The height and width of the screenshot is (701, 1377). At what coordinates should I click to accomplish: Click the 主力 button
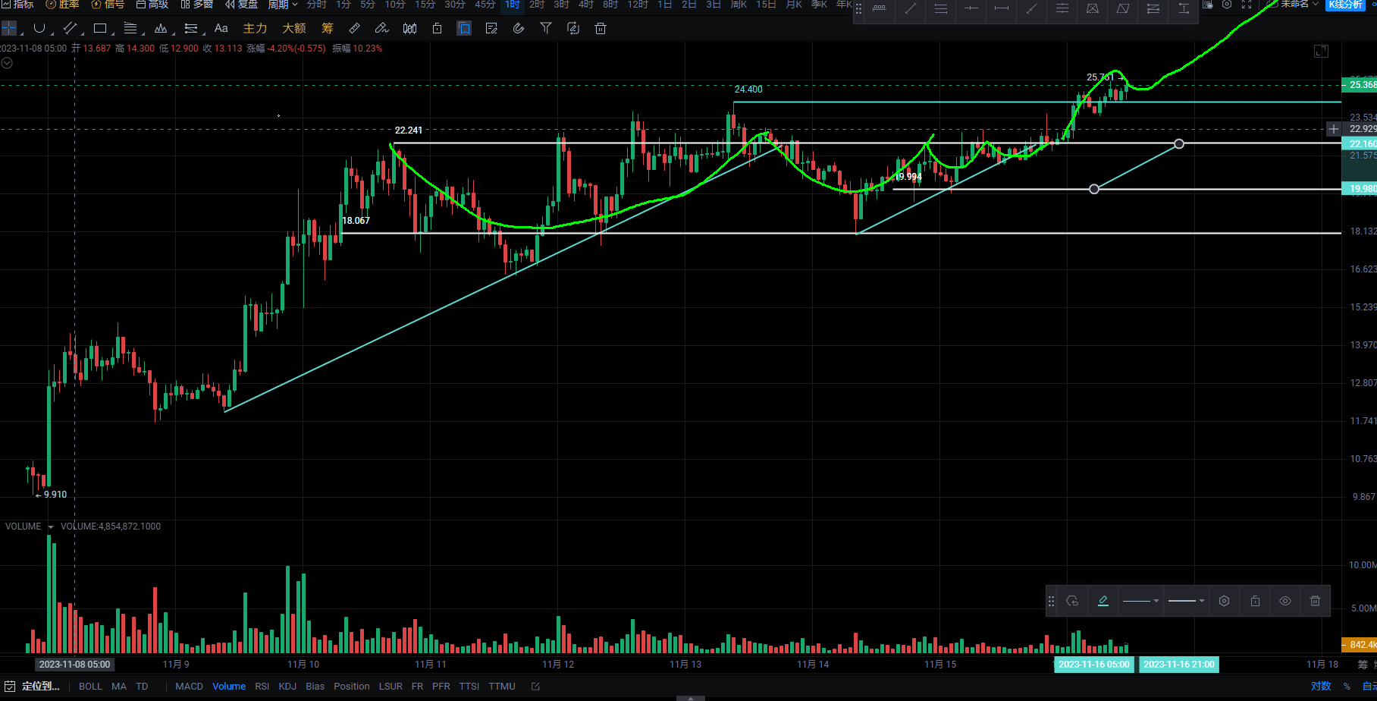(255, 28)
